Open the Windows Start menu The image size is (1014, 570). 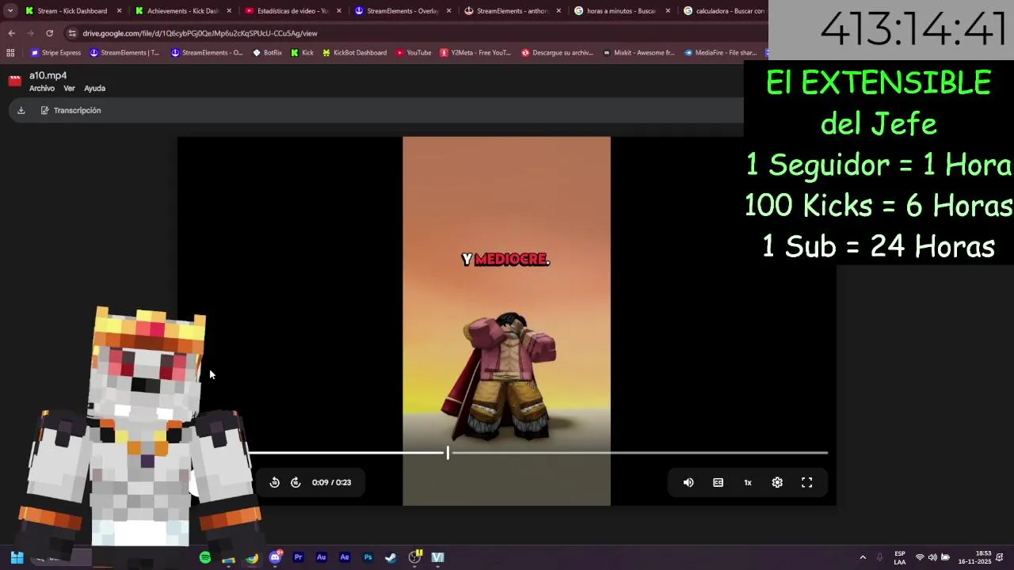click(17, 557)
